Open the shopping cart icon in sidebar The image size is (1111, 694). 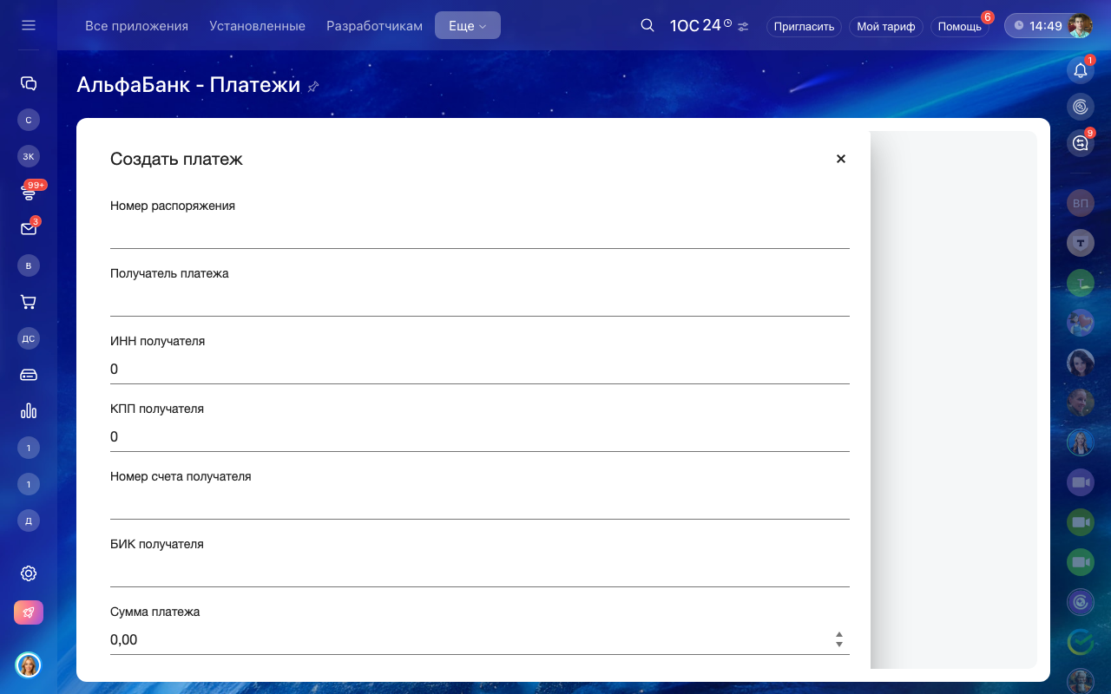click(29, 302)
